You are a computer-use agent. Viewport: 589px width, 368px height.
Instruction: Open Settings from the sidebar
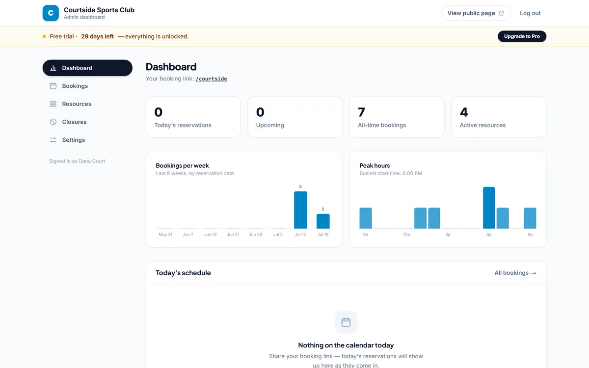[87, 140]
